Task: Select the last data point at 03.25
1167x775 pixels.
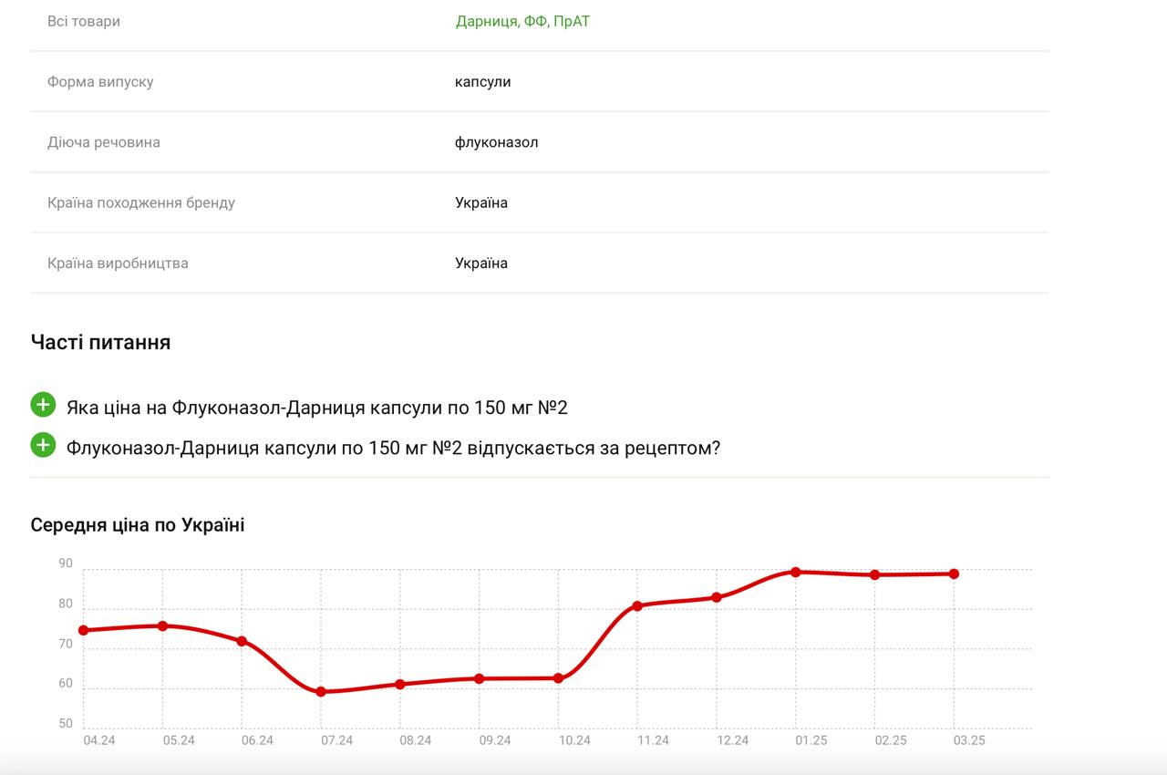Action: coord(954,573)
